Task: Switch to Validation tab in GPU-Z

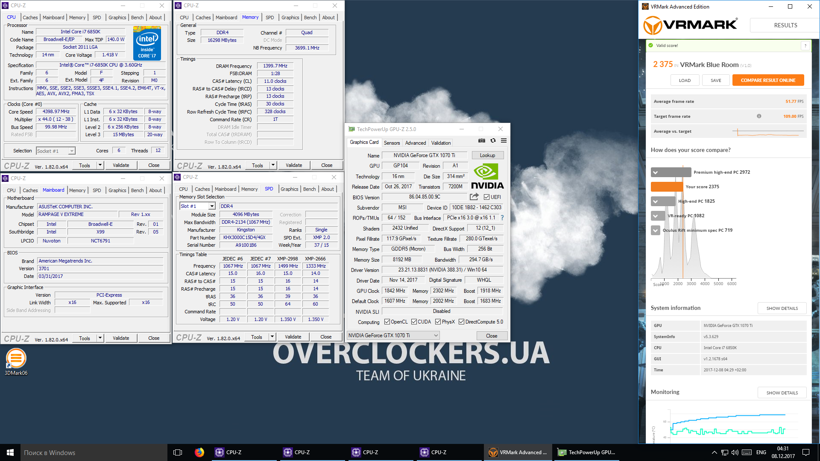Action: [x=441, y=143]
